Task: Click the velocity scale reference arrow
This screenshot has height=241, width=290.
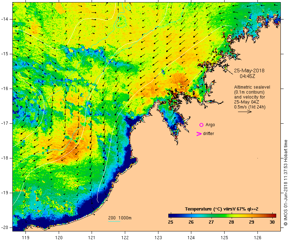Action: [245, 112]
